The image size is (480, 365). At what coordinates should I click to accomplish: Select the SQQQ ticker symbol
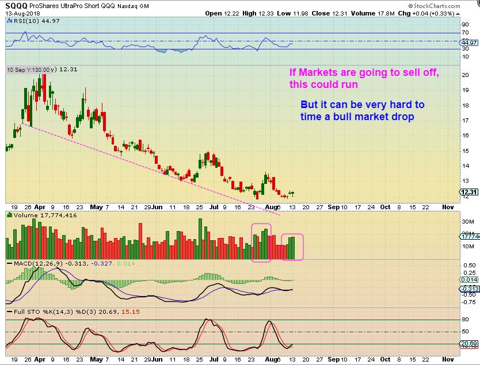click(x=17, y=6)
